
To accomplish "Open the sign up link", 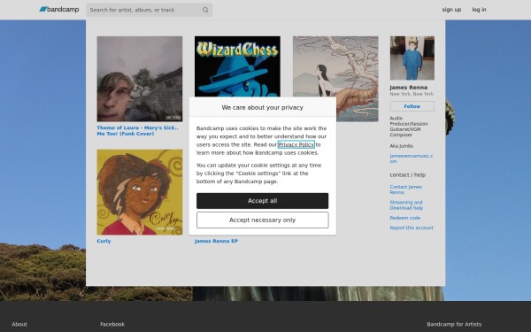I will tap(451, 10).
